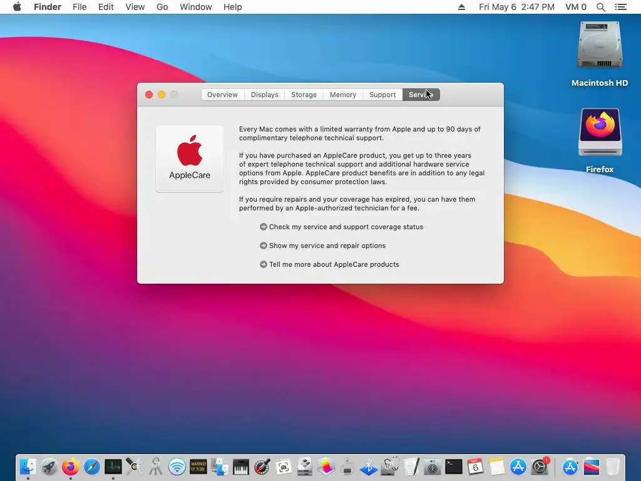Close the About This Mac window
Viewport: 641px width, 481px height.
[x=149, y=95]
